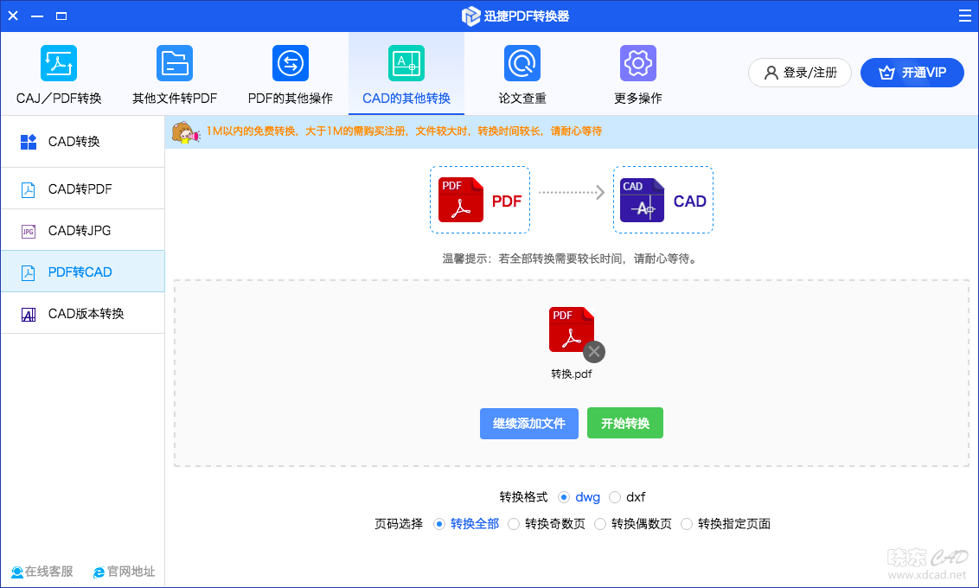
Task: Click the orange 1M free conversion notice
Action: tap(404, 131)
